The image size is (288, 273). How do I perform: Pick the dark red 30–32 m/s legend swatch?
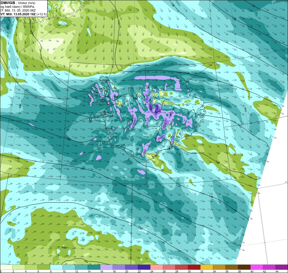(194, 267)
